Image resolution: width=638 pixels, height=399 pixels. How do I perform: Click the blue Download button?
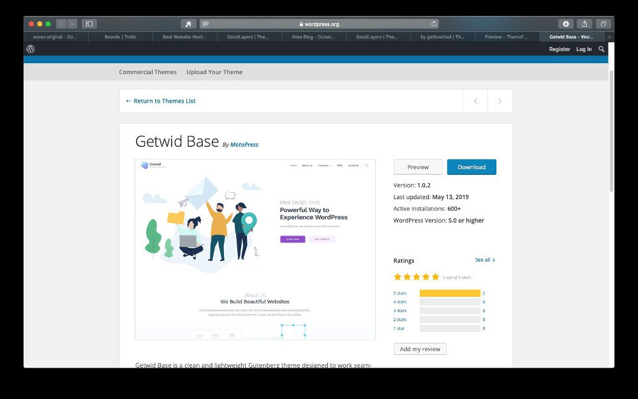471,167
